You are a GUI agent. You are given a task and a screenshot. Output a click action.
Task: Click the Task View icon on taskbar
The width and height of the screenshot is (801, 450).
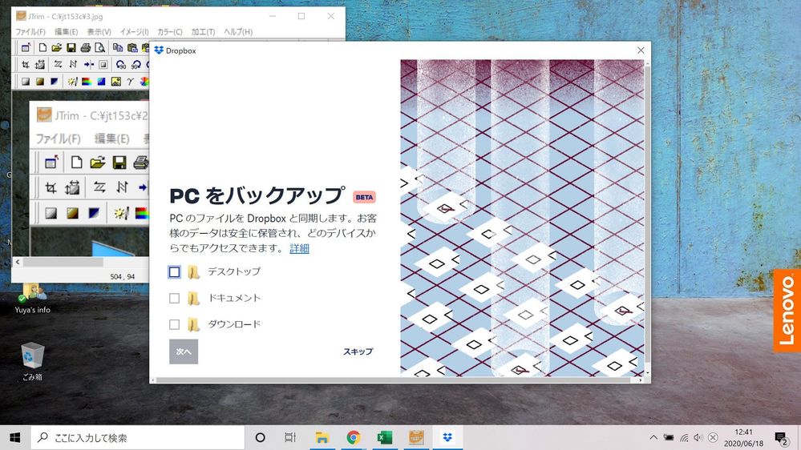[290, 437]
